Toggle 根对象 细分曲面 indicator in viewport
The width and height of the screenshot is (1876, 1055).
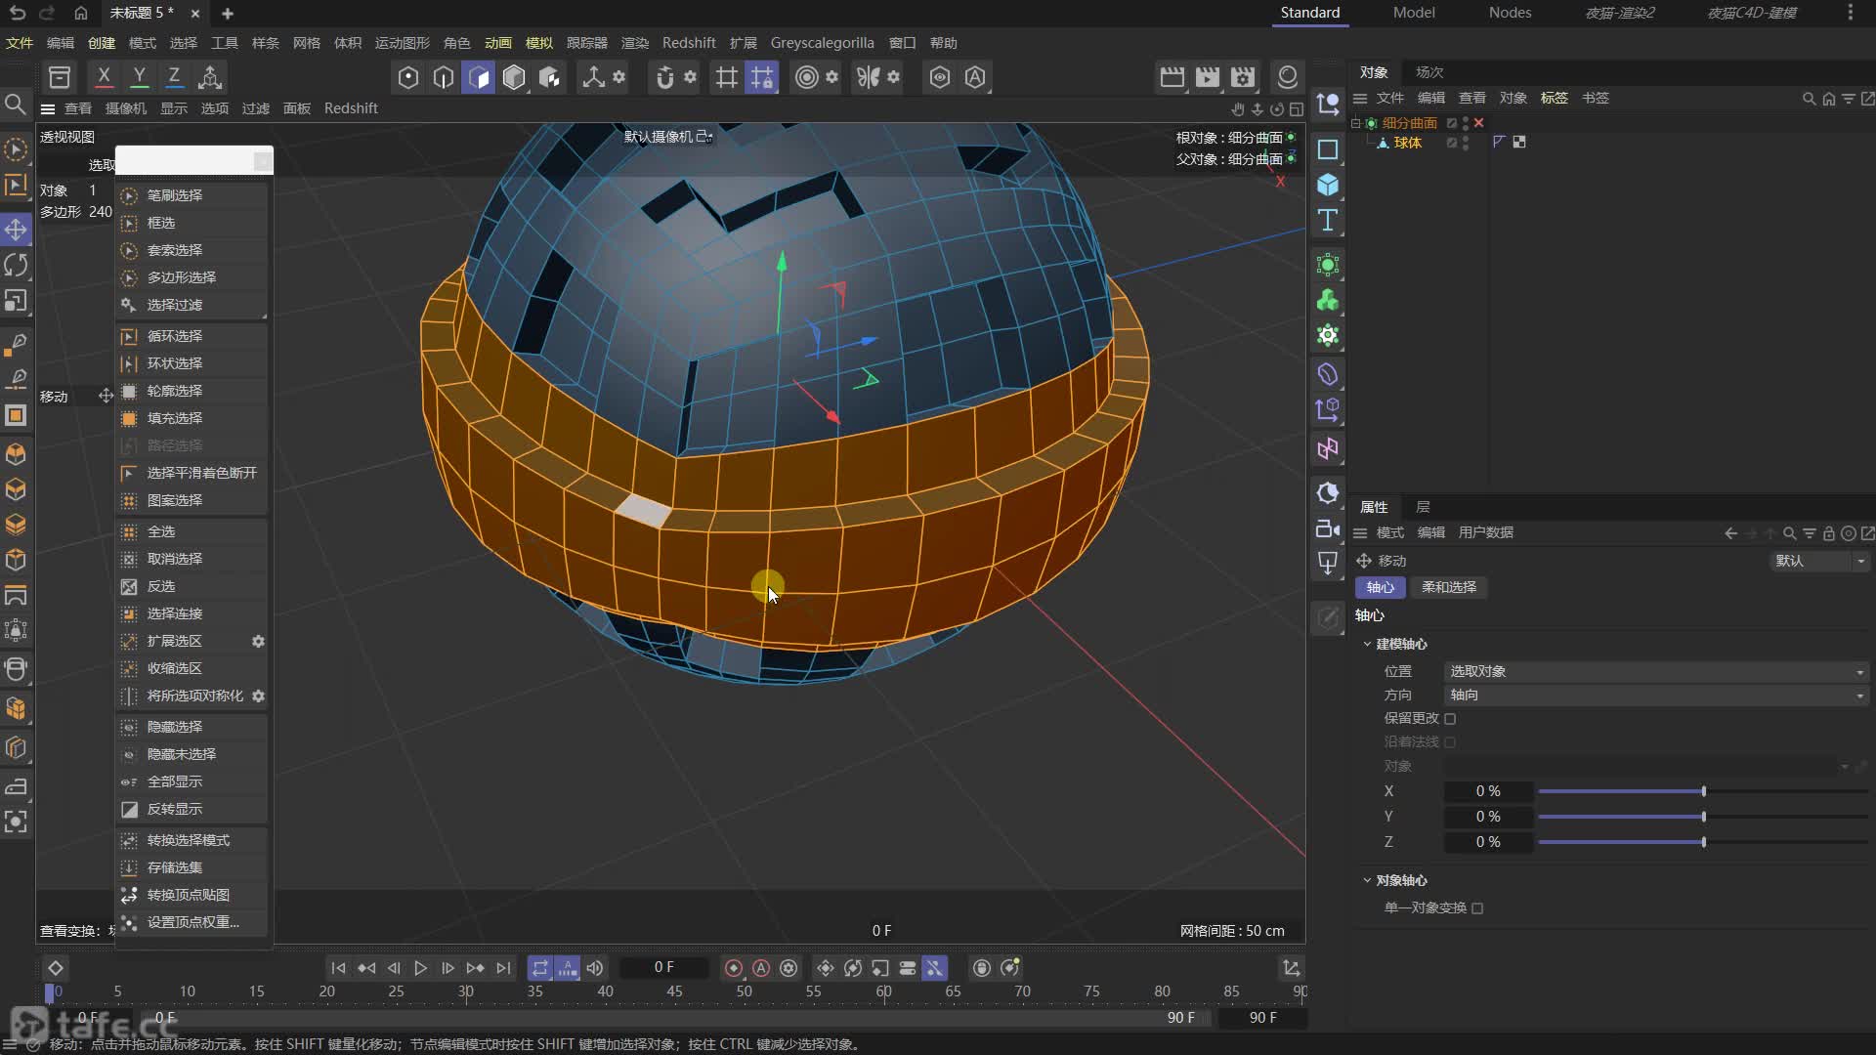pos(1292,138)
